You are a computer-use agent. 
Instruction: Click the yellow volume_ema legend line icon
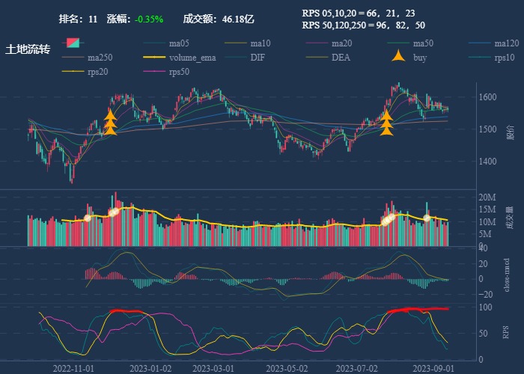coord(154,58)
